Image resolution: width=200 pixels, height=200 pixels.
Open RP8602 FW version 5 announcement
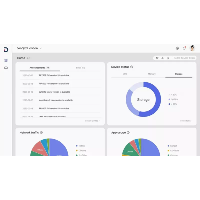(54, 108)
